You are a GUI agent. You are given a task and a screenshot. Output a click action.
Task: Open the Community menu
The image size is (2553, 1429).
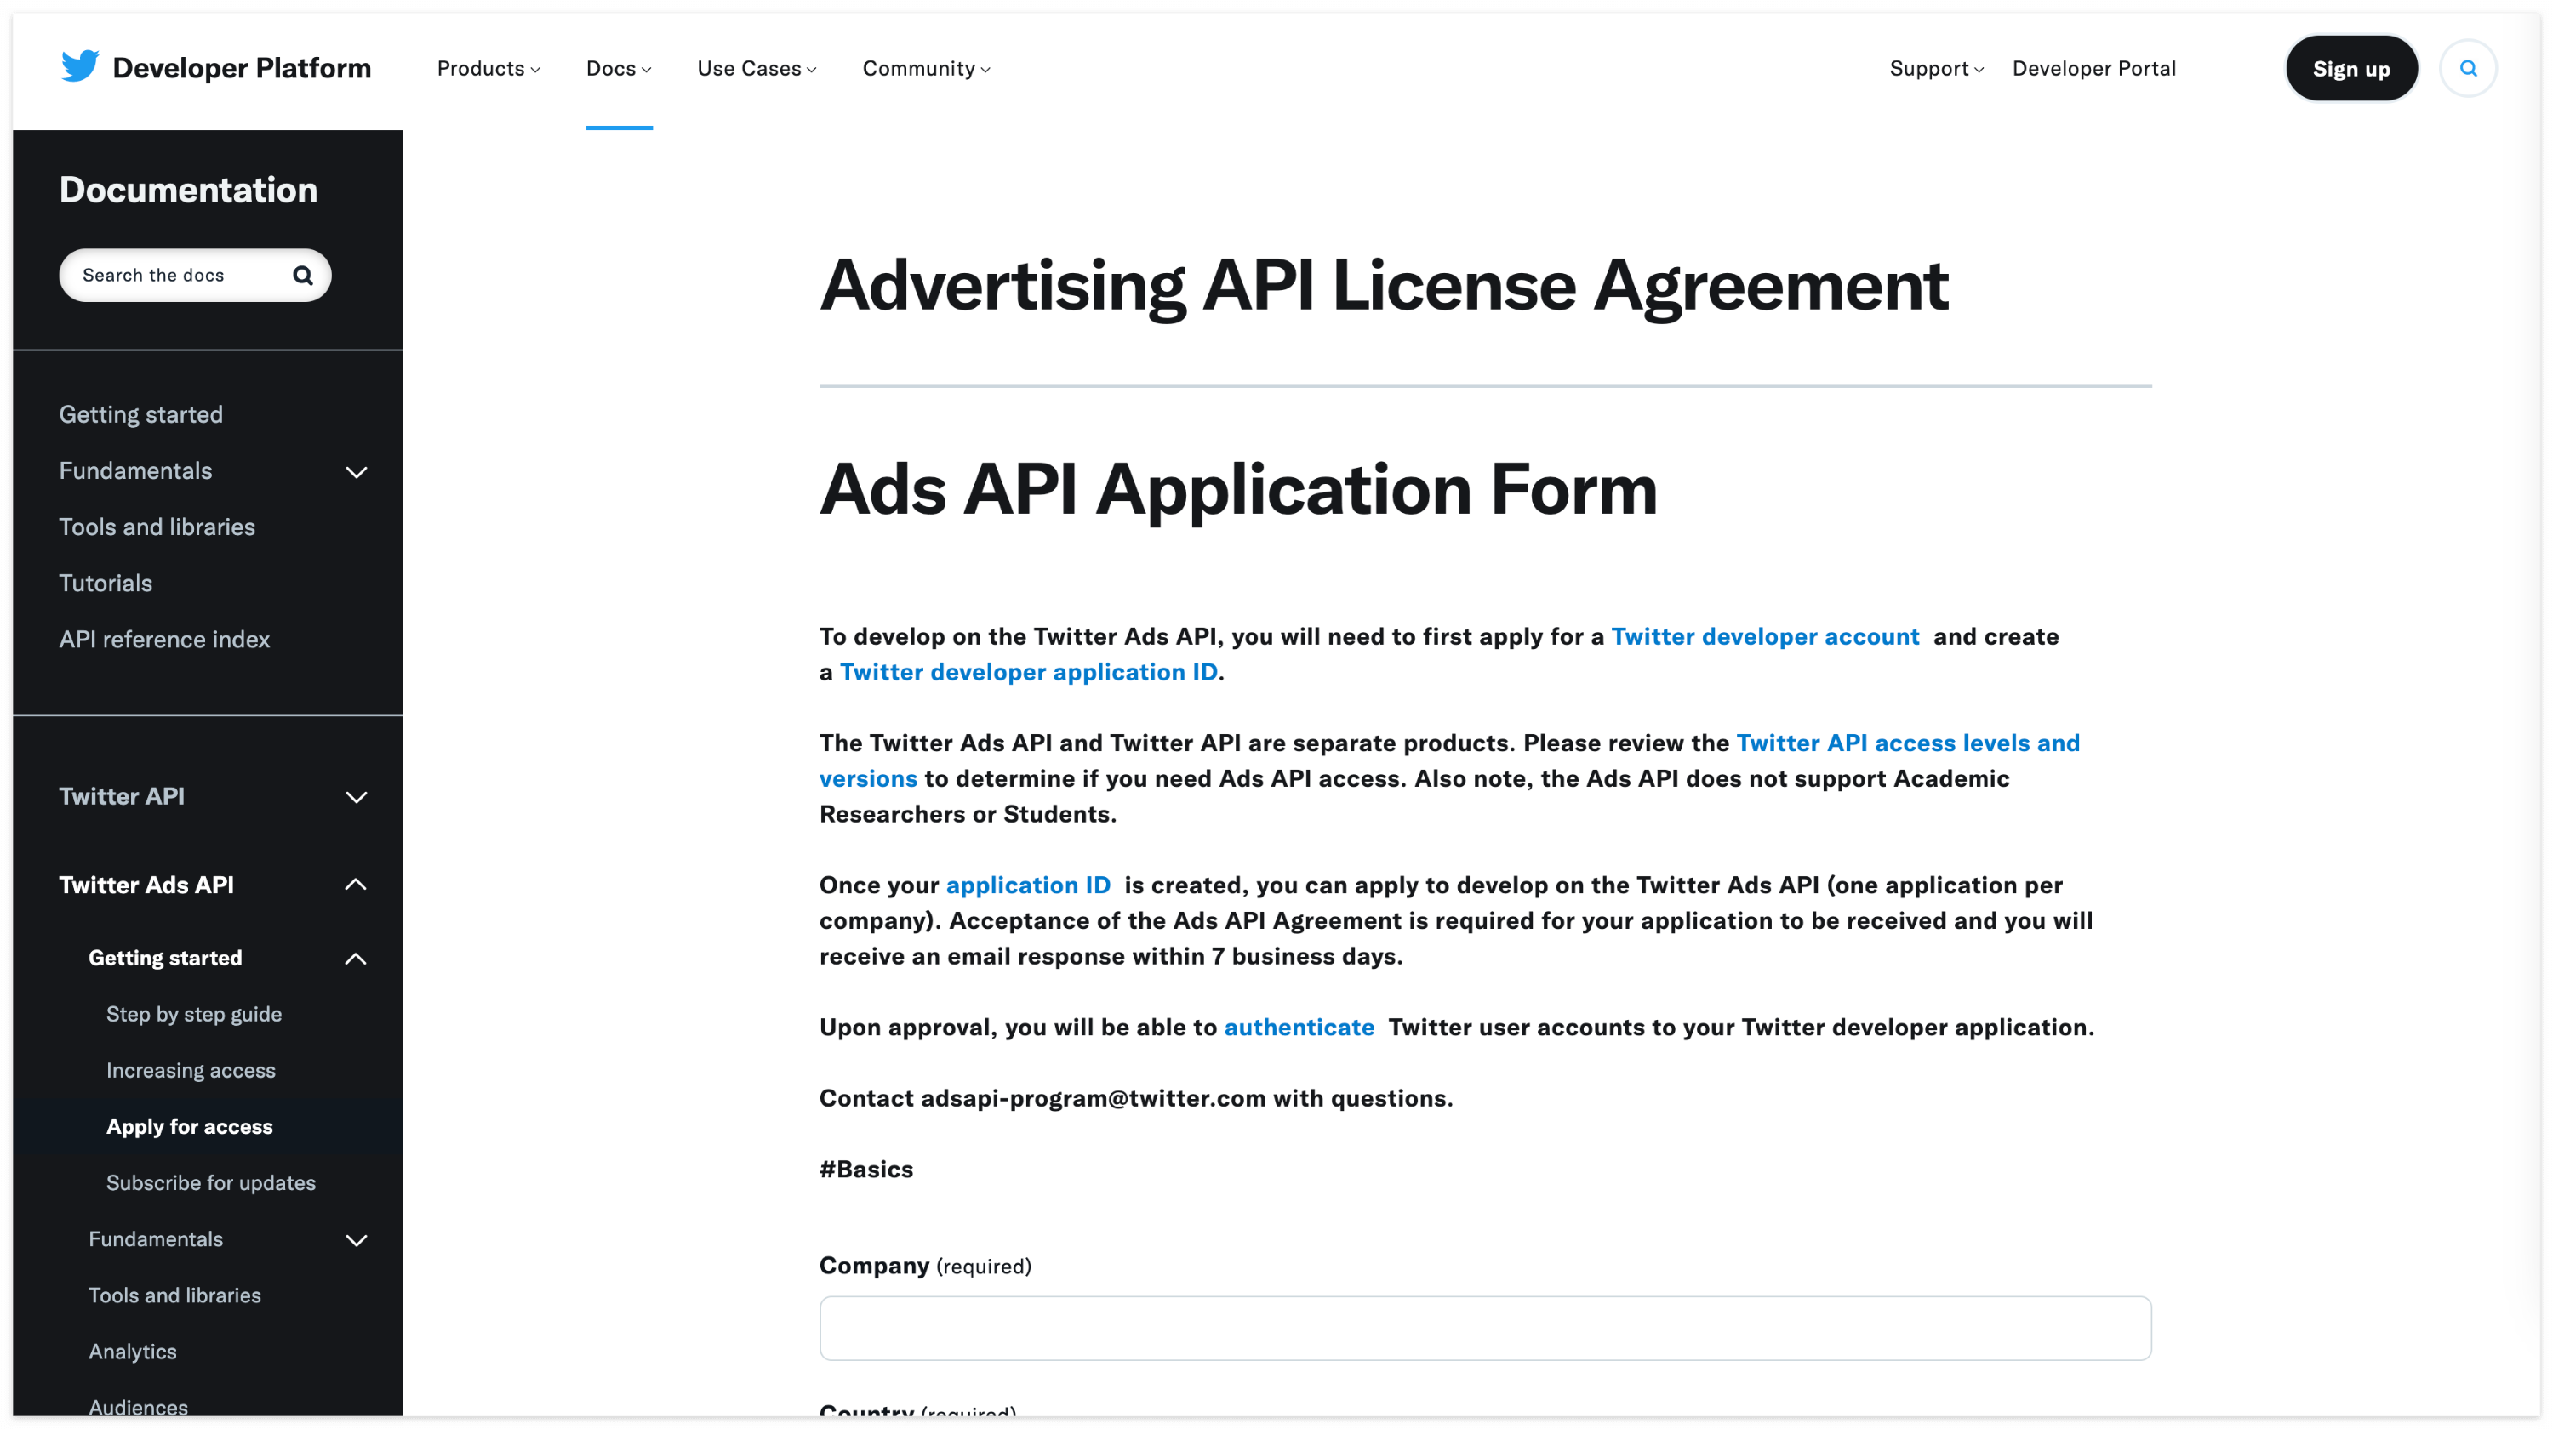(926, 68)
